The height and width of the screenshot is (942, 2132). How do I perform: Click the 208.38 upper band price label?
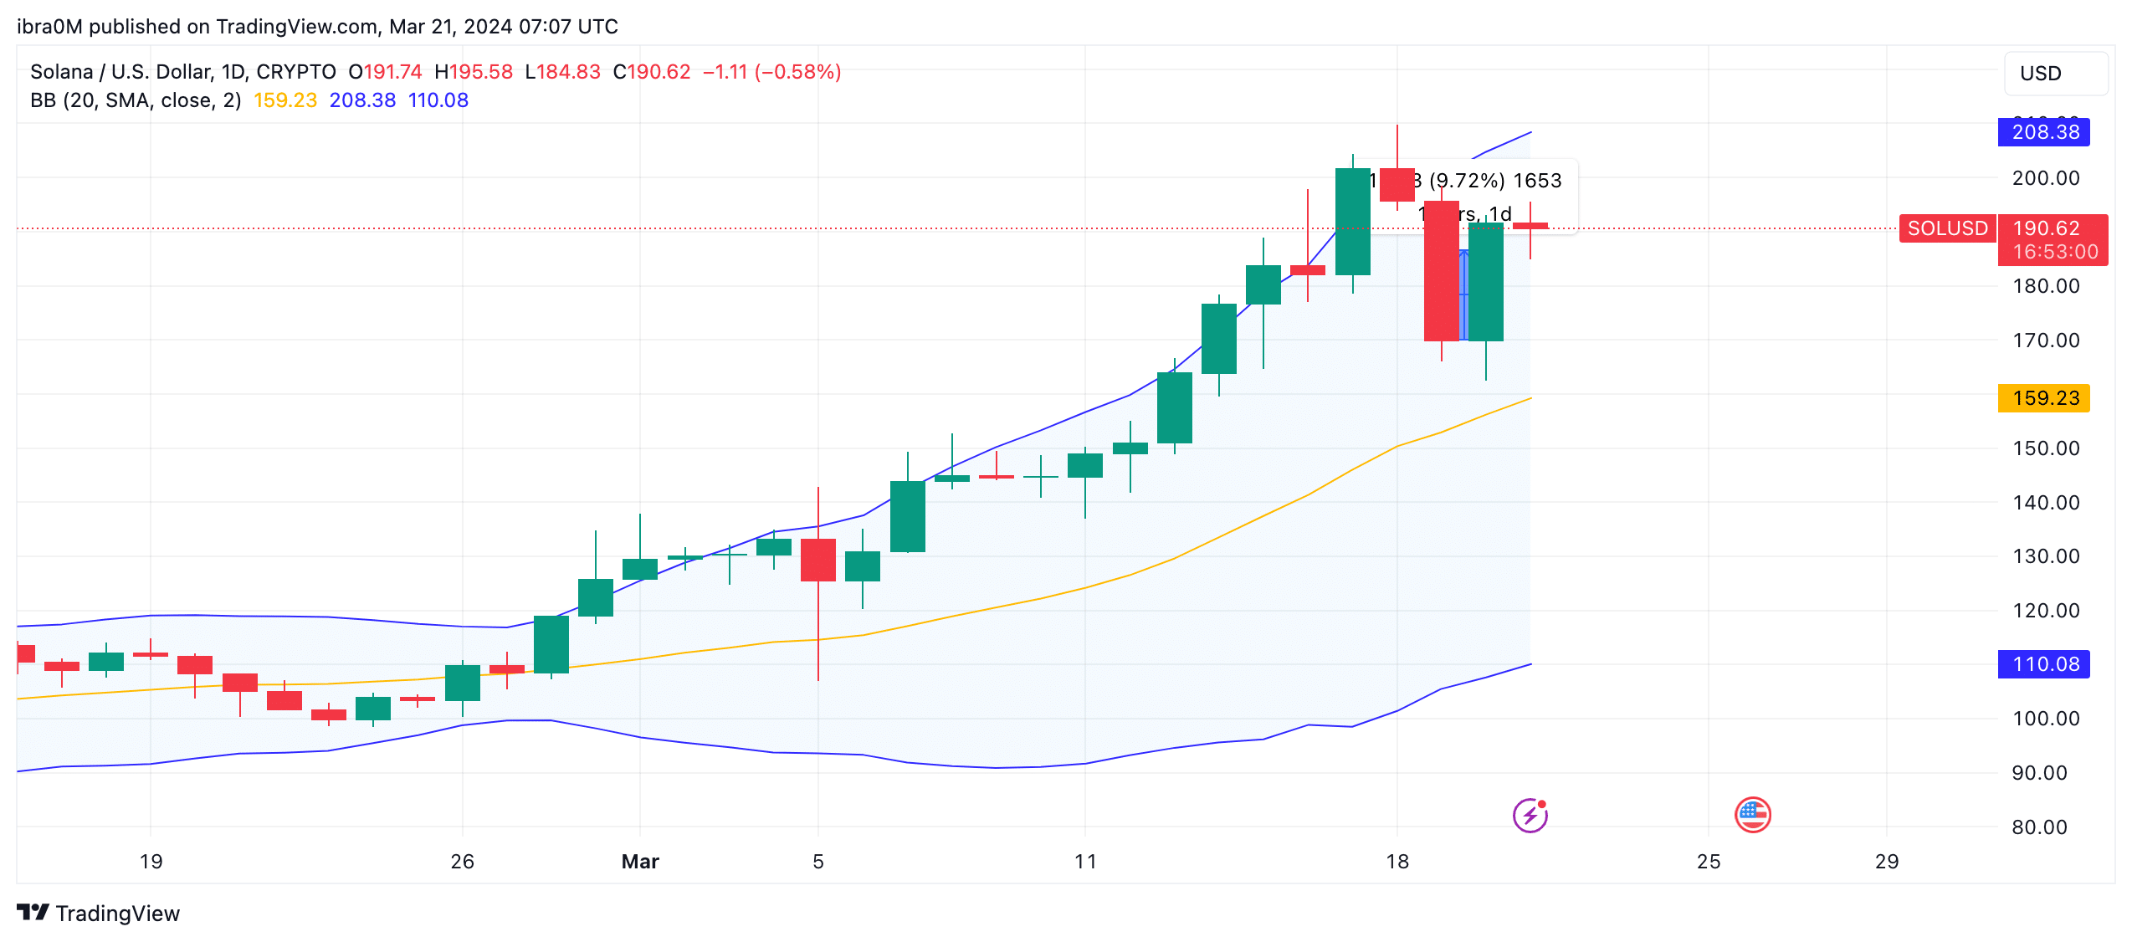pos(2043,132)
